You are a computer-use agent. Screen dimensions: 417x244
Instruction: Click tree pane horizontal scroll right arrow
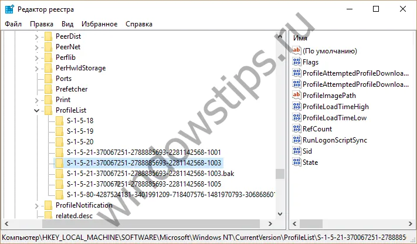270,224
